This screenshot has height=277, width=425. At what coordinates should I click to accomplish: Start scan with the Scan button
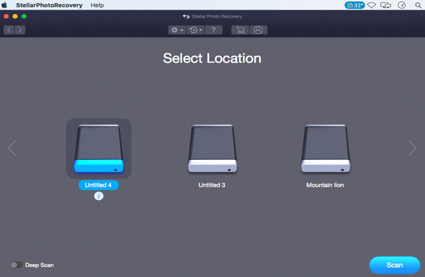point(395,264)
